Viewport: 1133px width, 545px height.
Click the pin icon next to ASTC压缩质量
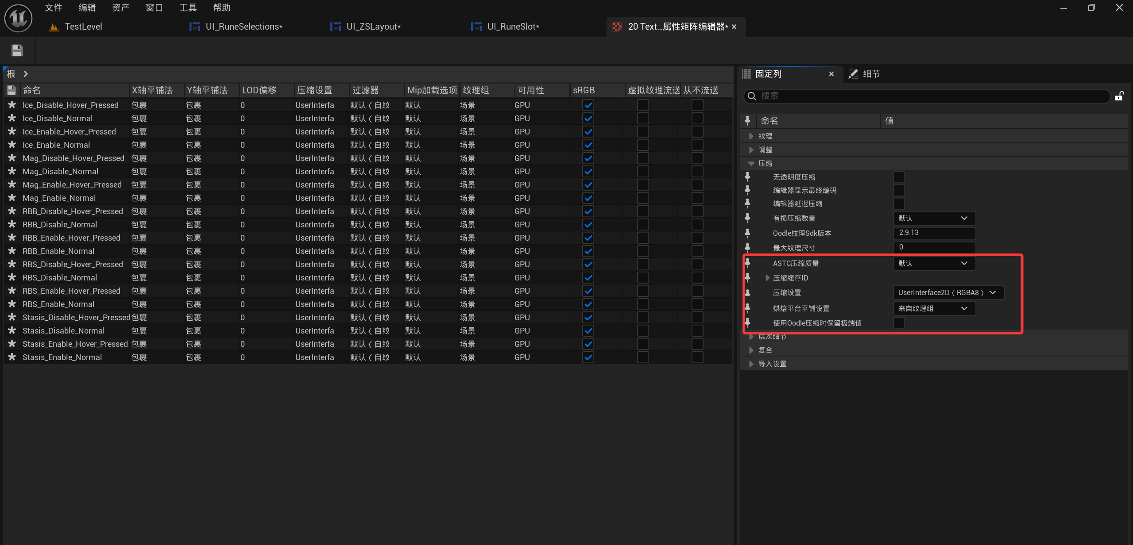[x=748, y=263]
